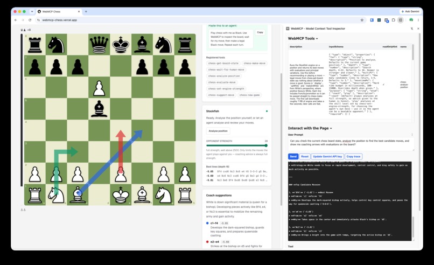Select the black king on e8

121,45
